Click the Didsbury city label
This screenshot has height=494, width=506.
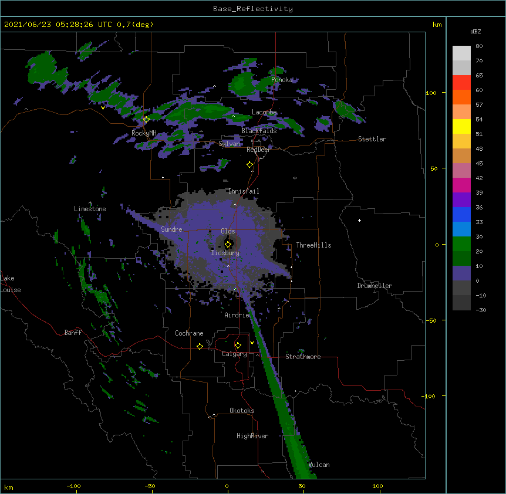pyautogui.click(x=225, y=253)
